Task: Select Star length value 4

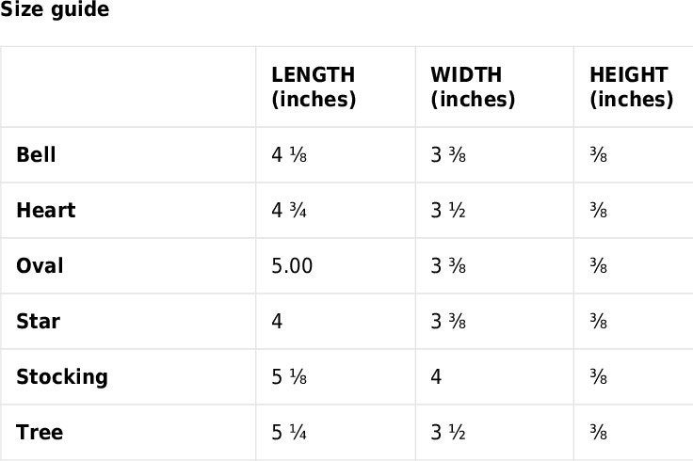Action: click(x=277, y=322)
